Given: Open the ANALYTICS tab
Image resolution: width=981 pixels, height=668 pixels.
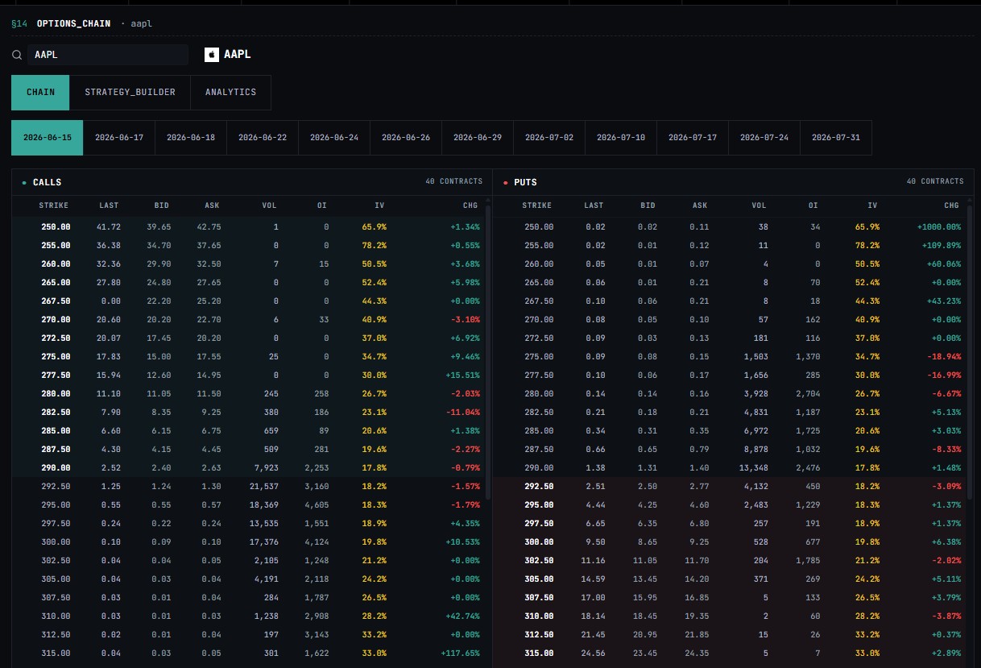Looking at the screenshot, I should coord(230,93).
